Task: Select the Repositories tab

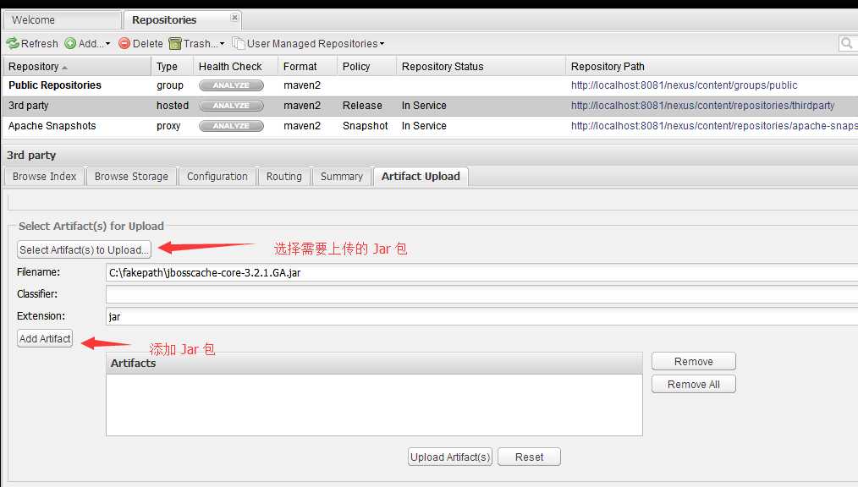Action: (x=182, y=20)
